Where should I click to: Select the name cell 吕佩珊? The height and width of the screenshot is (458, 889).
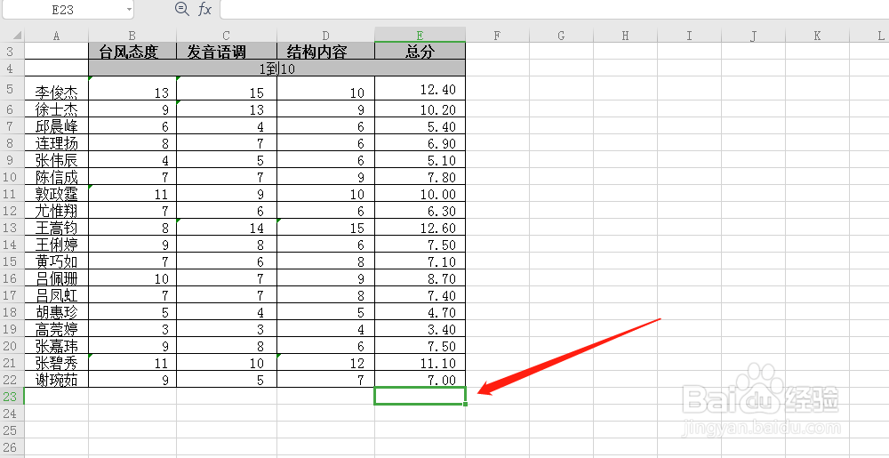coord(56,278)
